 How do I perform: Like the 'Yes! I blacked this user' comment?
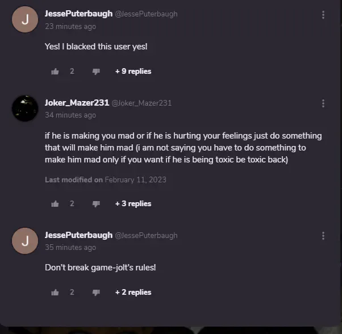(x=55, y=72)
